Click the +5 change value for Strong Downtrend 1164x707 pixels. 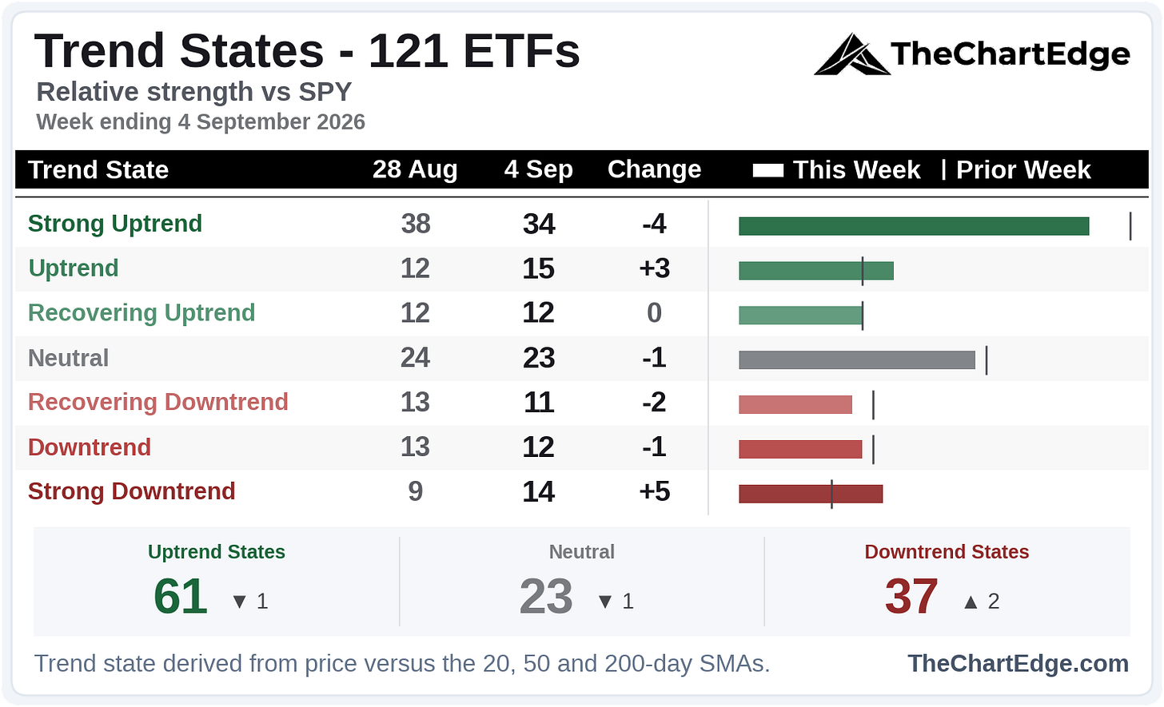pos(654,491)
